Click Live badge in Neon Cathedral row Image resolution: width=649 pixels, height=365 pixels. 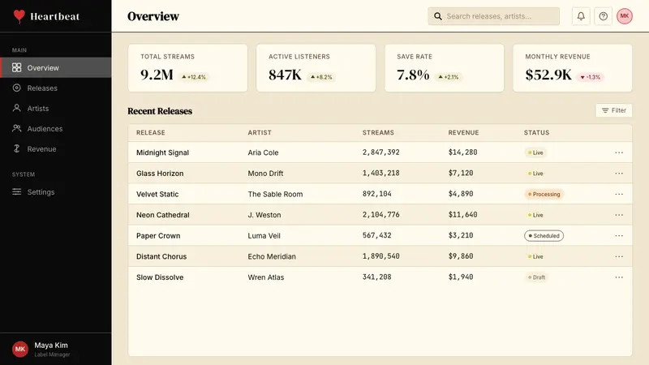coord(535,215)
